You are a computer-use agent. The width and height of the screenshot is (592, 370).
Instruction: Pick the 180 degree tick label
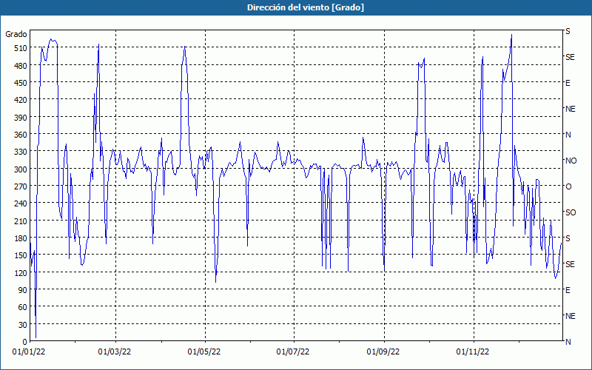tap(21, 238)
